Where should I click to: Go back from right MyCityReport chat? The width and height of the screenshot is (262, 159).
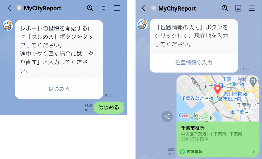click(x=144, y=8)
